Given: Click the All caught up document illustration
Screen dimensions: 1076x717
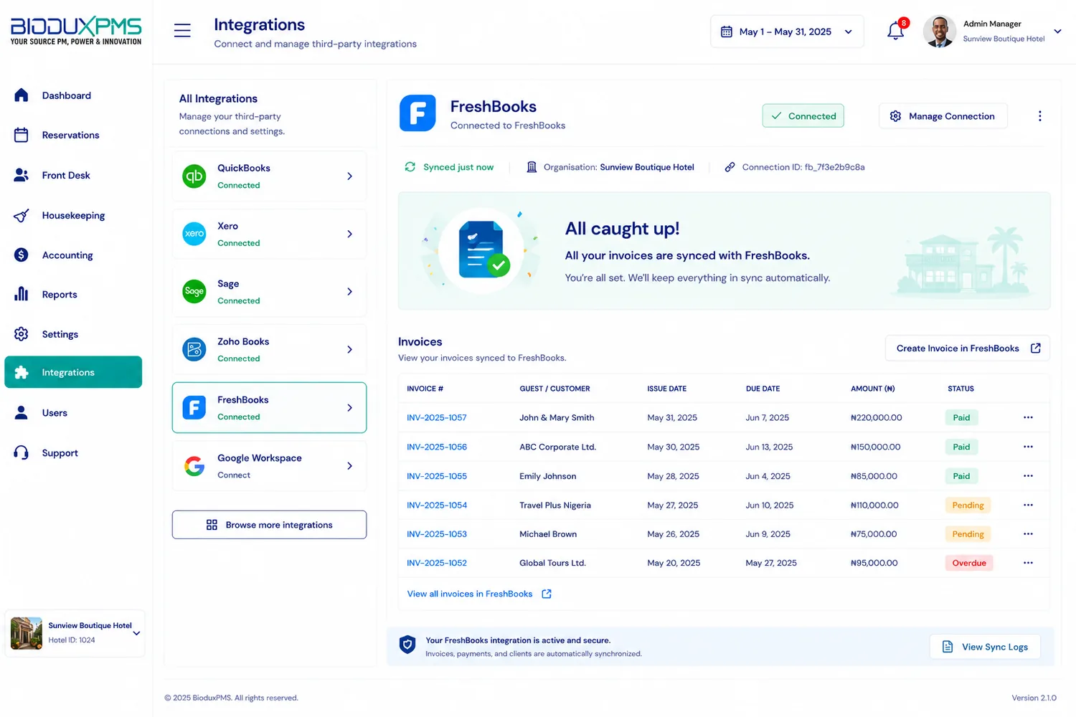Looking at the screenshot, I should [482, 250].
